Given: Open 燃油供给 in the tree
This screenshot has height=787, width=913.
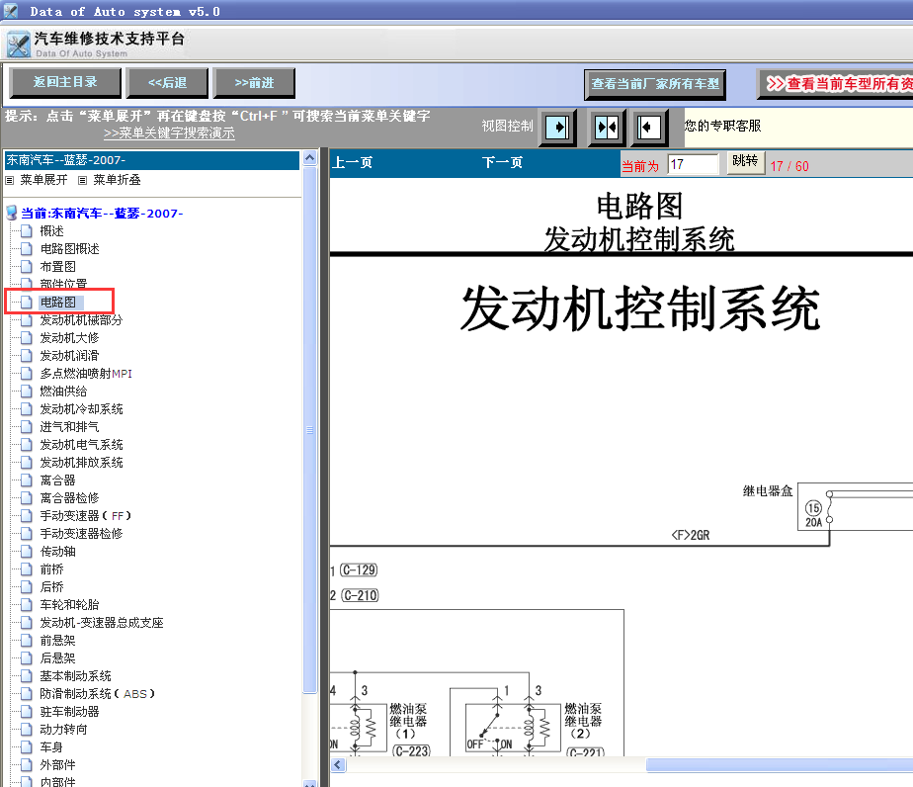Looking at the screenshot, I should pyautogui.click(x=63, y=392).
